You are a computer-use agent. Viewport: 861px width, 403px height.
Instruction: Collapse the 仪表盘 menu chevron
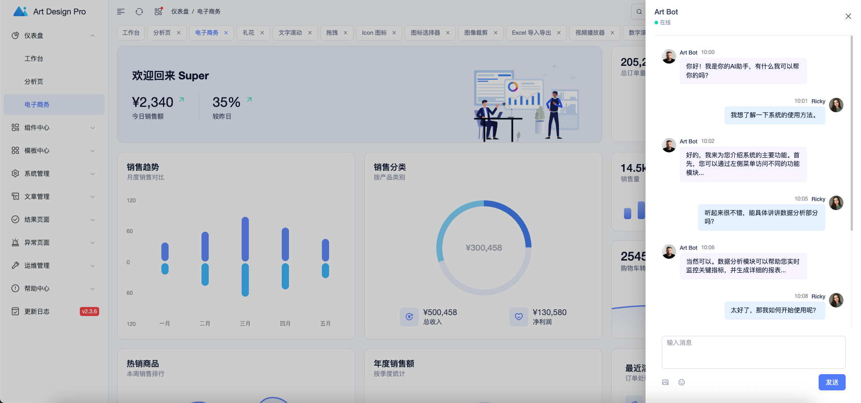click(93, 36)
